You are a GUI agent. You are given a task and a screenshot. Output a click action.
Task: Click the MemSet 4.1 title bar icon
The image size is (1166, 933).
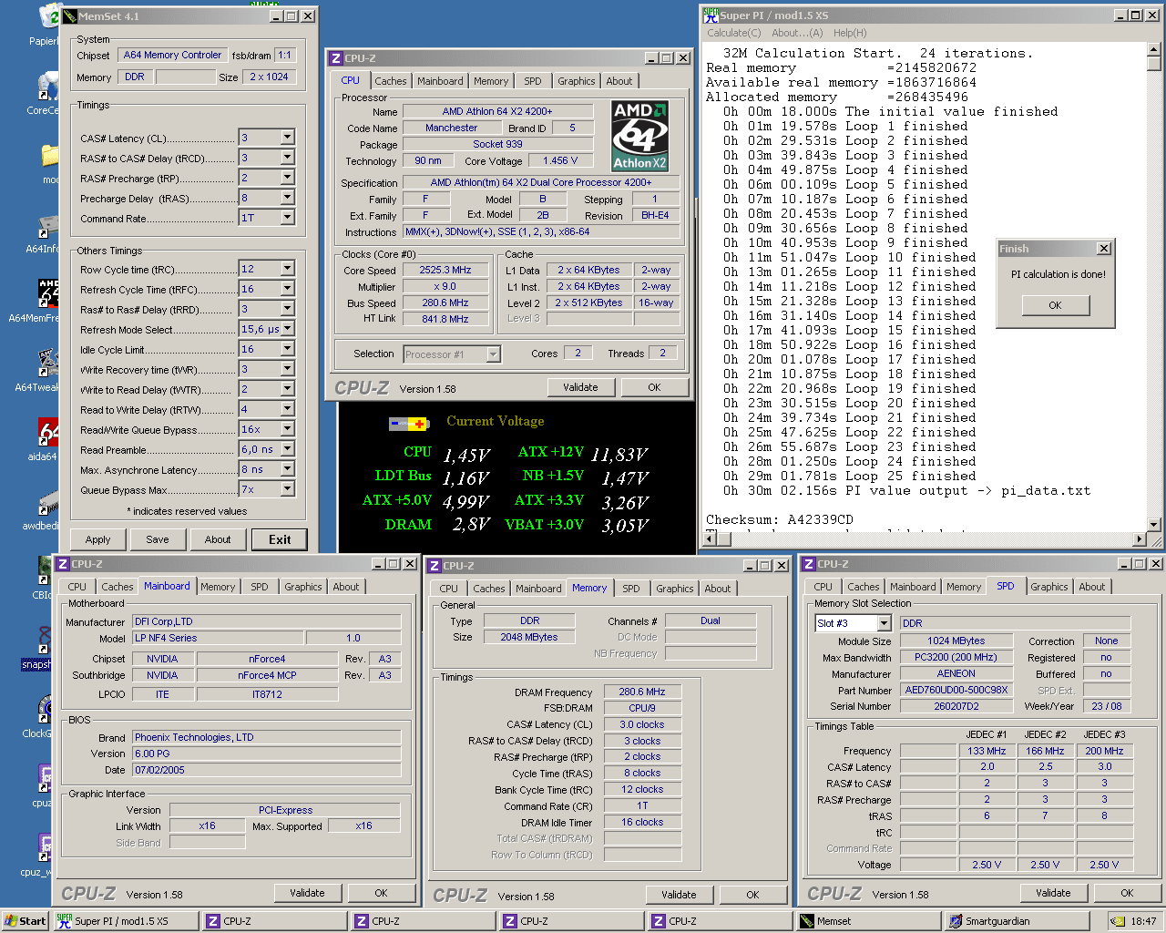pyautogui.click(x=69, y=15)
